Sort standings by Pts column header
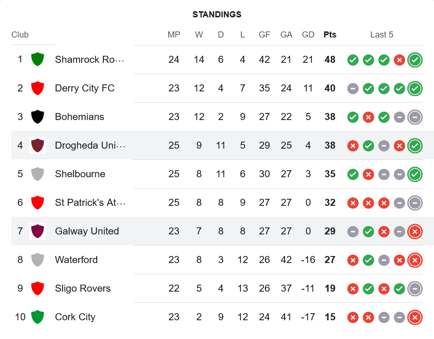The width and height of the screenshot is (434, 339). click(330, 35)
